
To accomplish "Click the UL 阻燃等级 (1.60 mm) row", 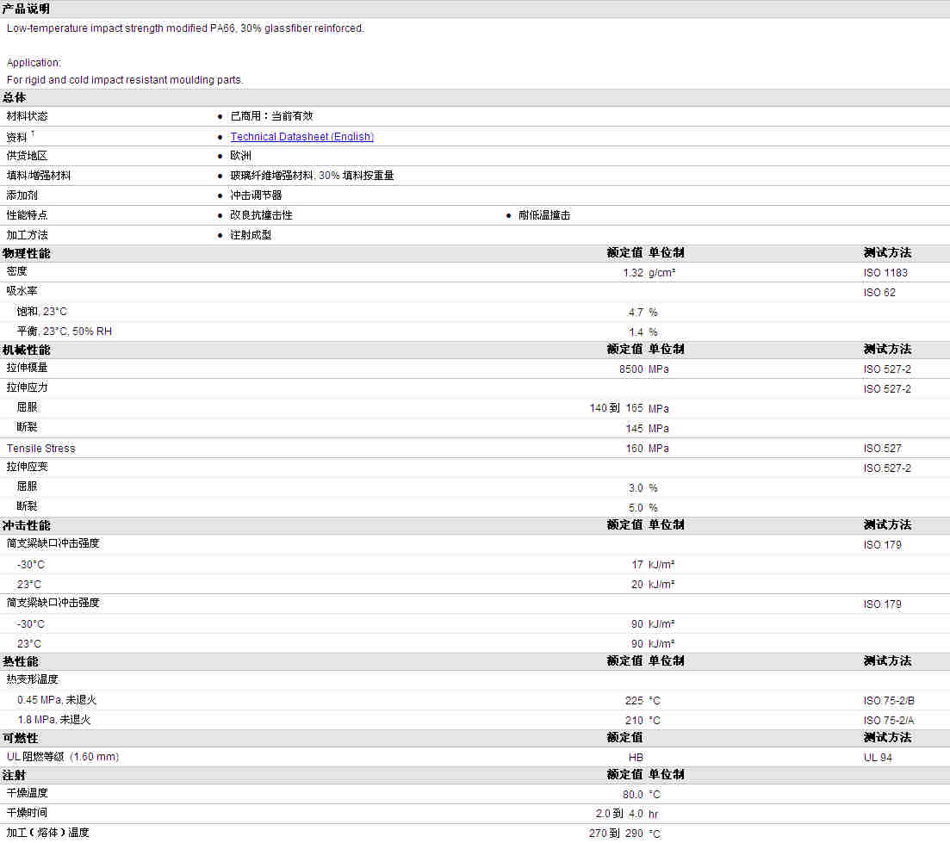I will click(475, 757).
